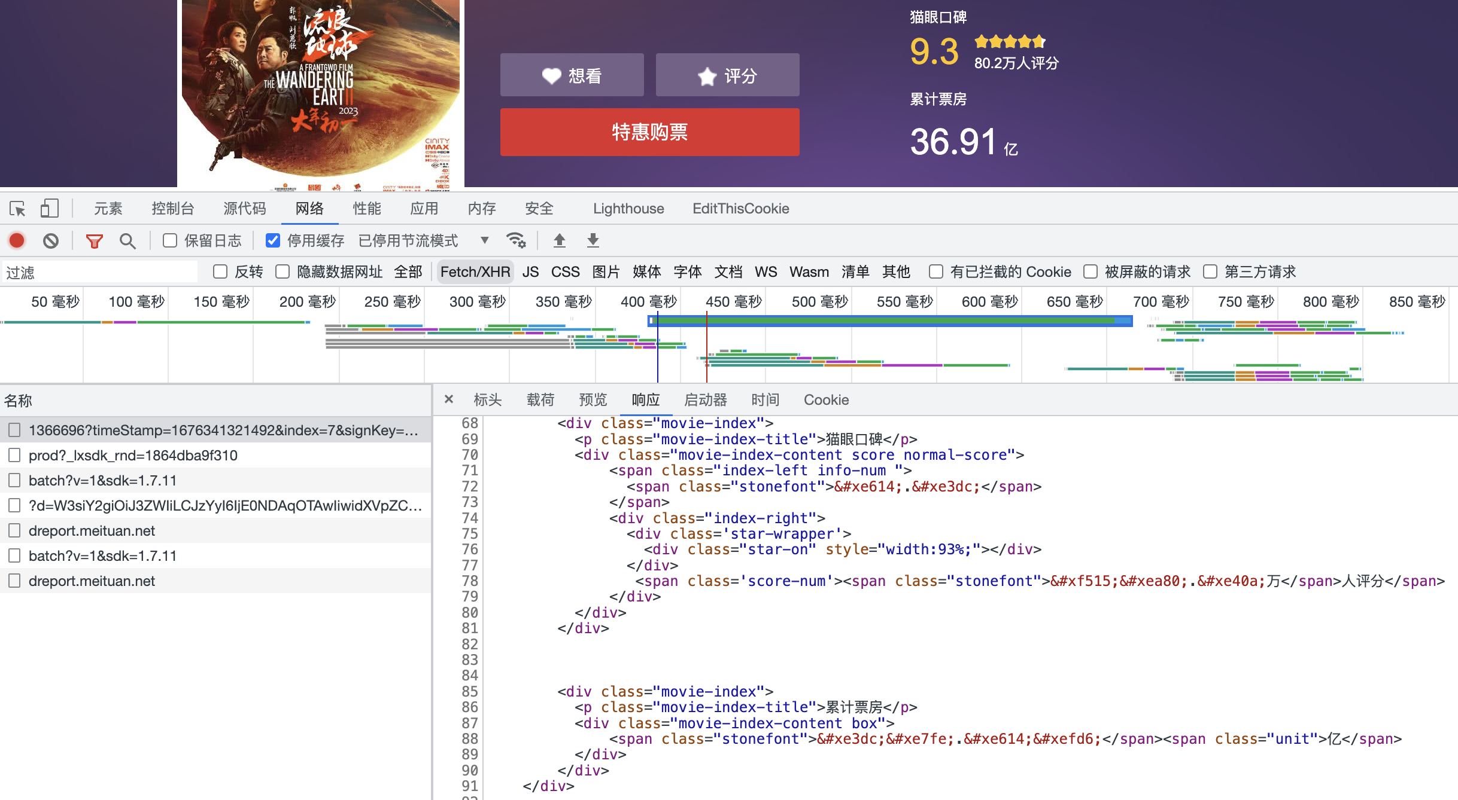This screenshot has height=800, width=1458.
Task: Import HAR file upload arrow
Action: click(x=559, y=240)
